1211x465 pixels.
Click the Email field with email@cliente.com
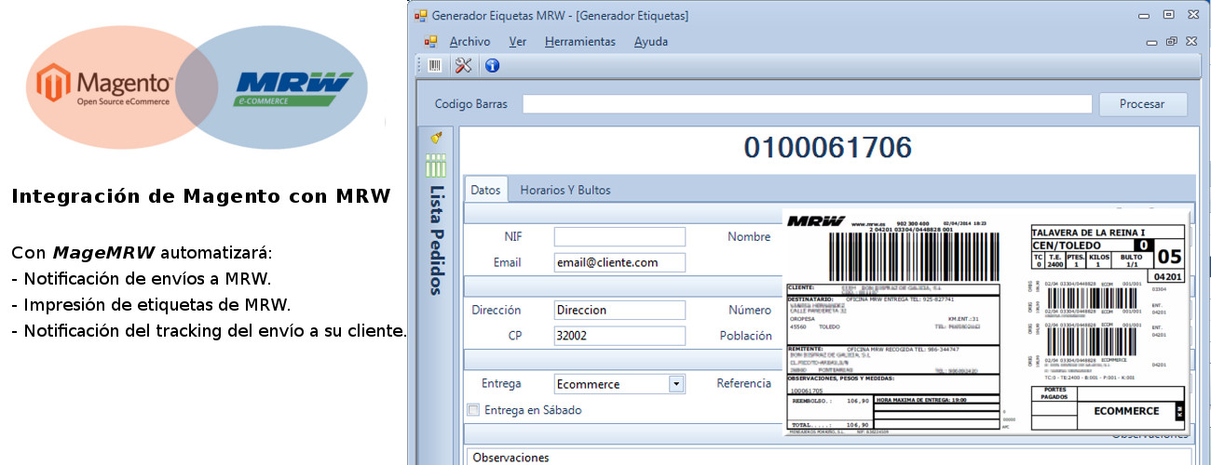[x=619, y=262]
